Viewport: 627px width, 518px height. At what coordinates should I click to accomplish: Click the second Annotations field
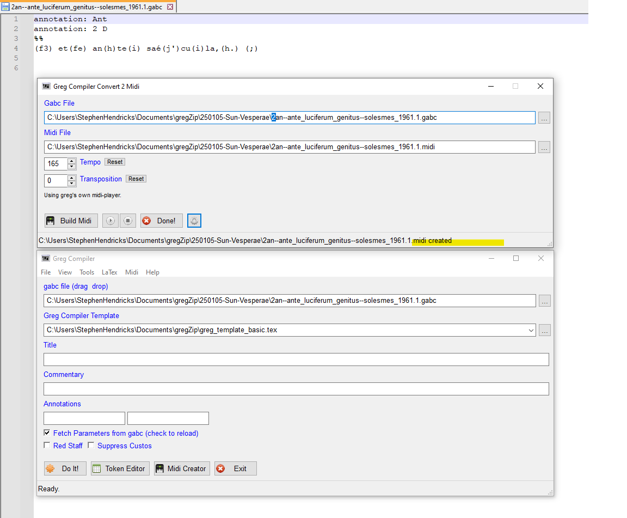tap(168, 418)
